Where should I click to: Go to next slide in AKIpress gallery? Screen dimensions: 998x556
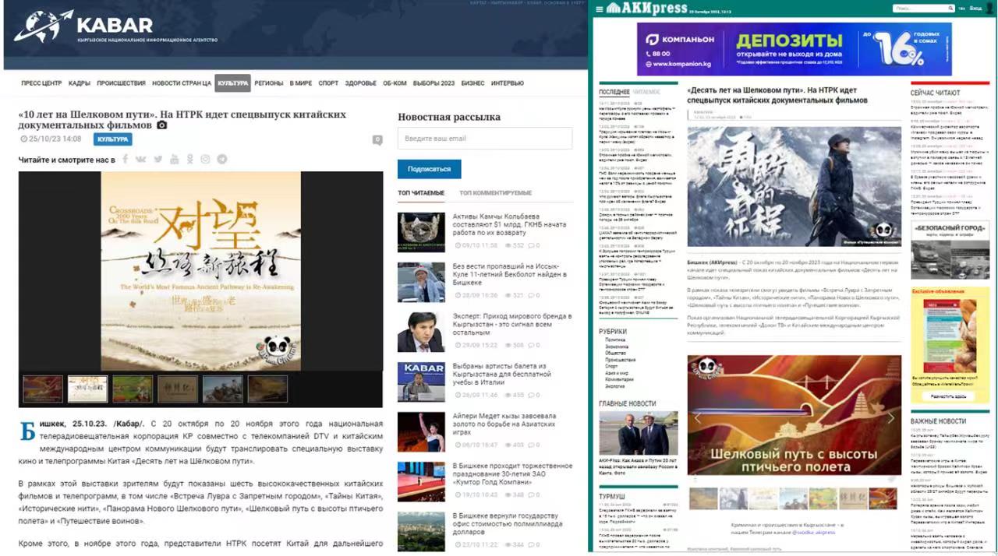891,418
